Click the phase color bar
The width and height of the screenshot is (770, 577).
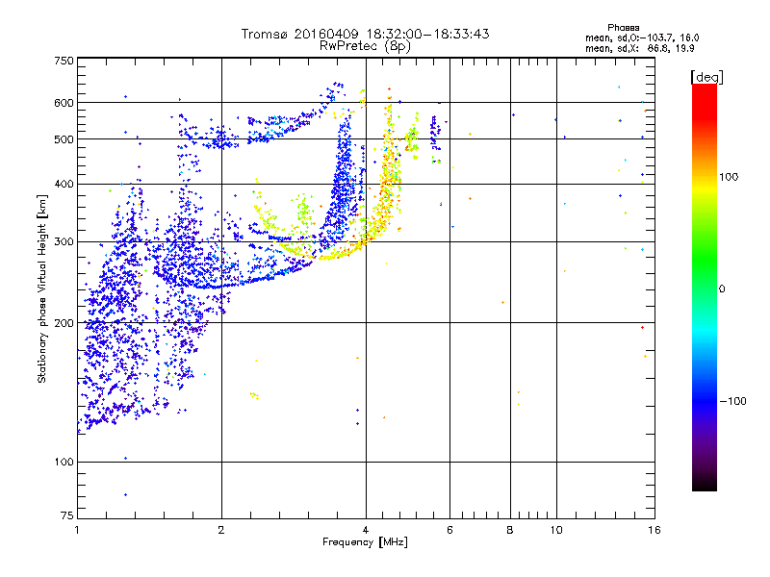(x=705, y=288)
